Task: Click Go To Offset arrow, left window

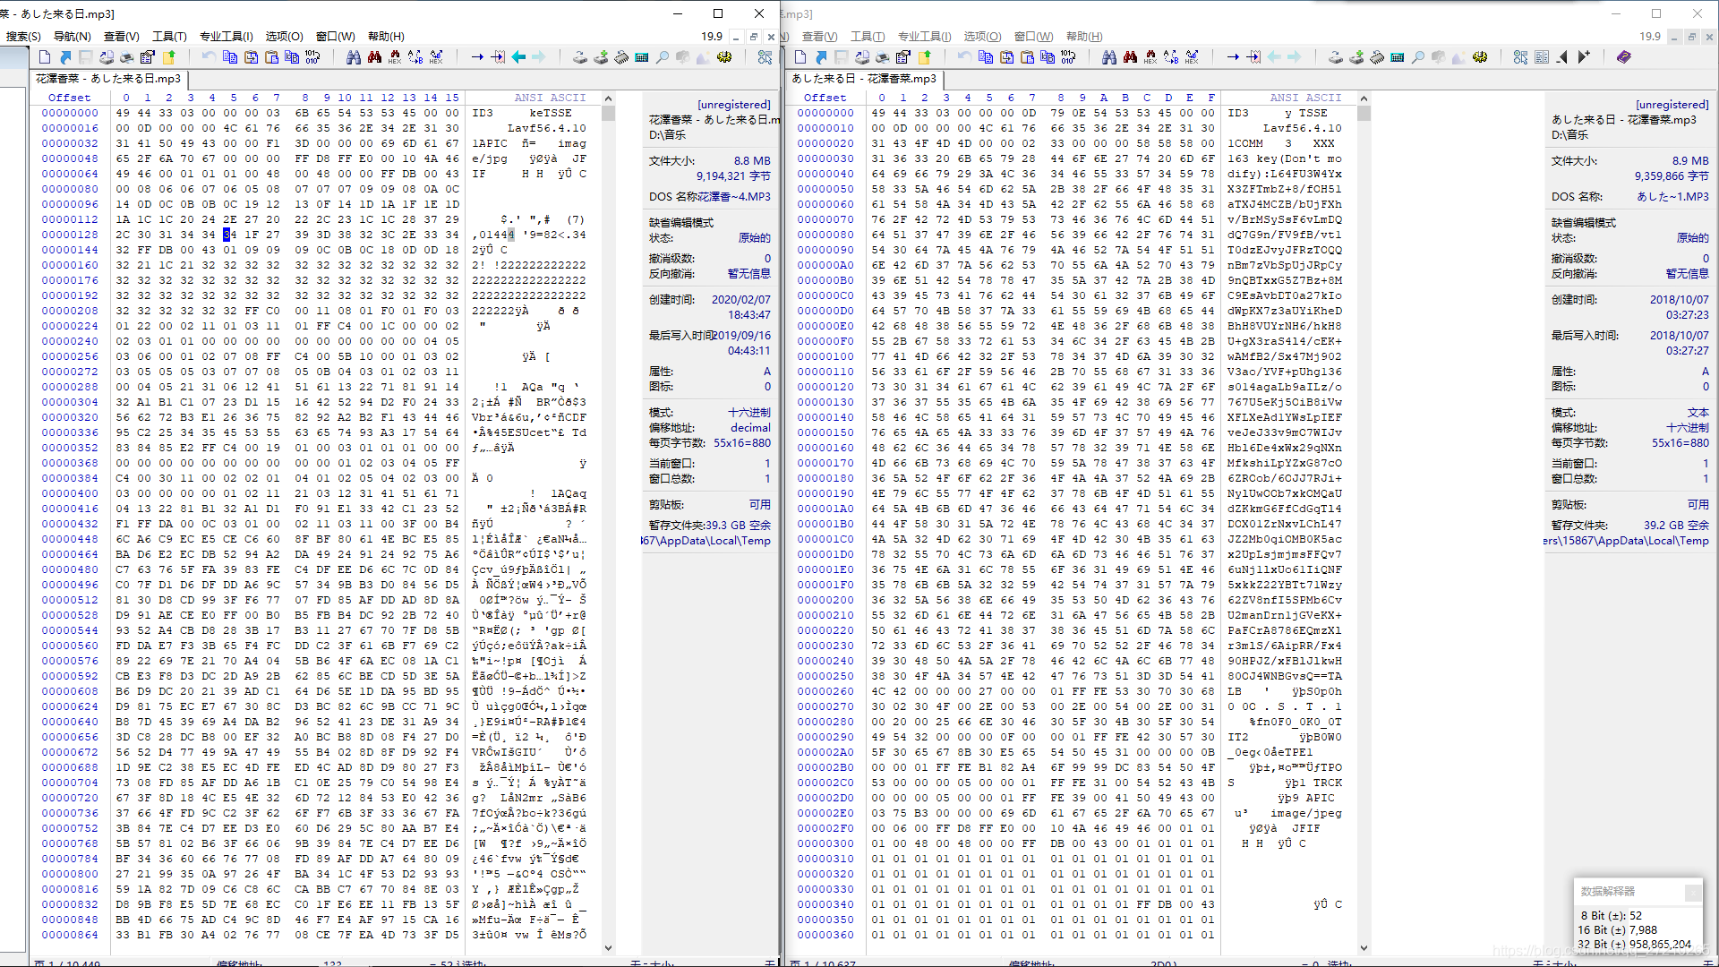Action: pyautogui.click(x=477, y=57)
